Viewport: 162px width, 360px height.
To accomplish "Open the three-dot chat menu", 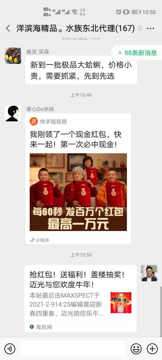I will (150, 28).
